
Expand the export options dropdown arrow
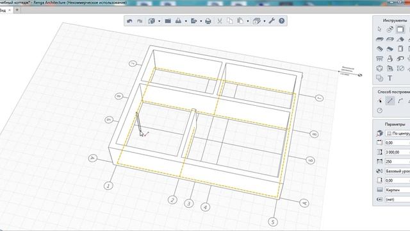coord(201,21)
